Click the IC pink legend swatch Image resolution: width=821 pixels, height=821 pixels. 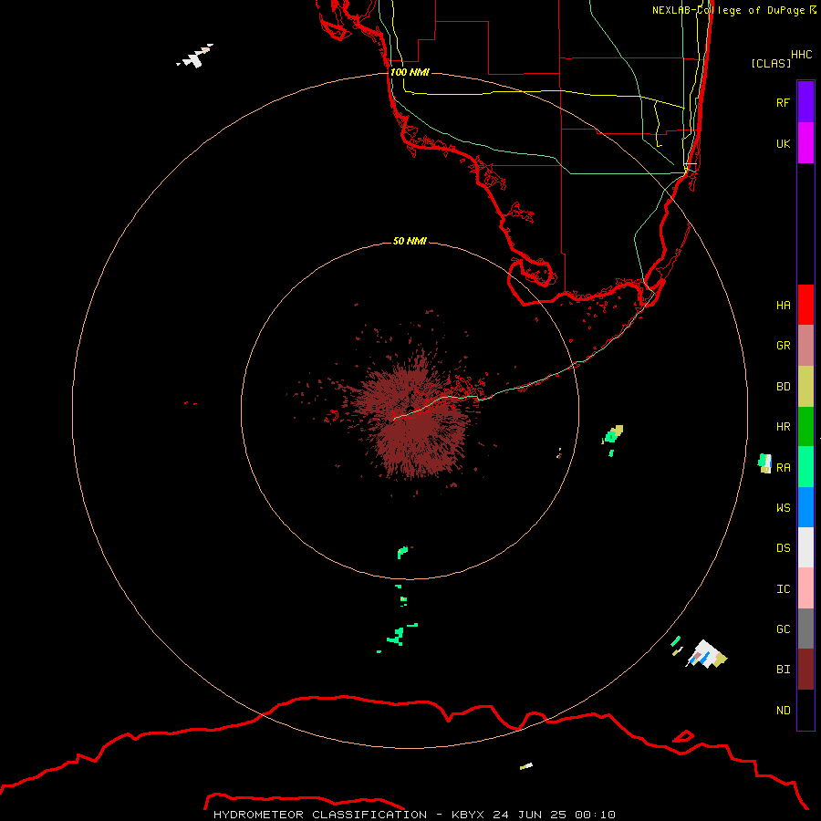point(805,588)
